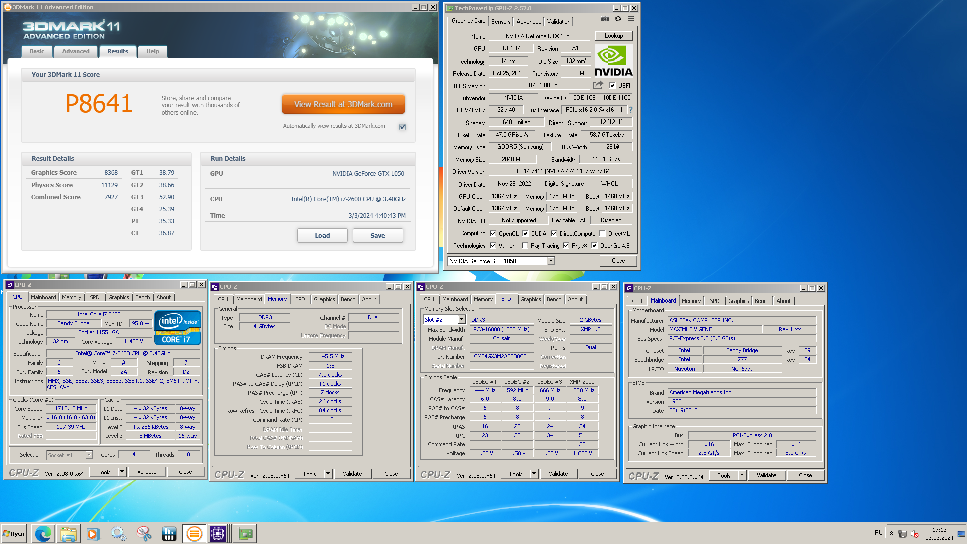Click the GPU-Z refresh icon
The height and width of the screenshot is (544, 967).
point(618,19)
